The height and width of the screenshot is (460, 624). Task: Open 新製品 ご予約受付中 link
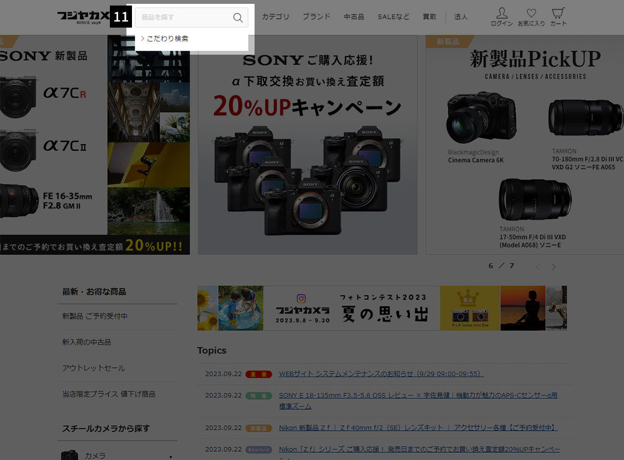point(95,316)
